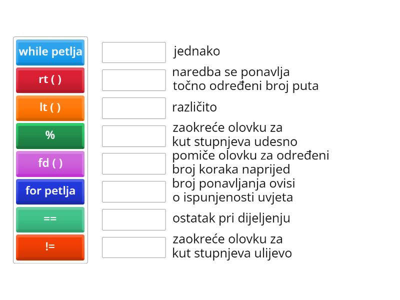The width and height of the screenshot is (400, 300).
Task: Click the answer slot for 'stupnjeva ulijevo'
Action: click(133, 247)
